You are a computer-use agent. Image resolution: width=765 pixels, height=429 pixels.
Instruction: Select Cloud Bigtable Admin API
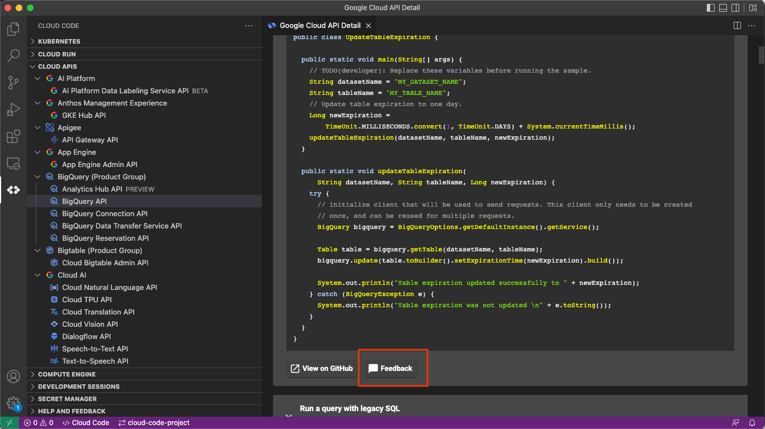[x=144, y=263]
